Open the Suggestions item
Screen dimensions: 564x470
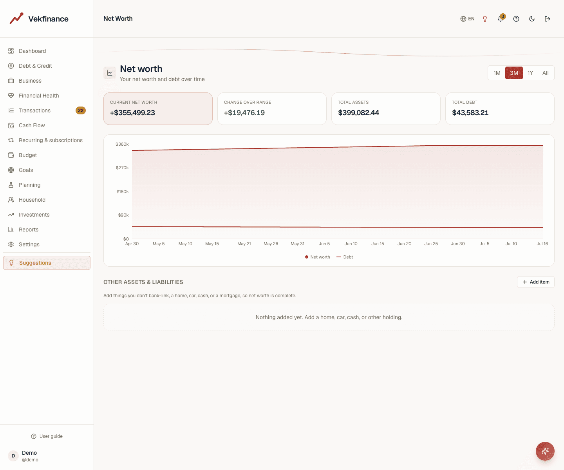[x=47, y=263]
